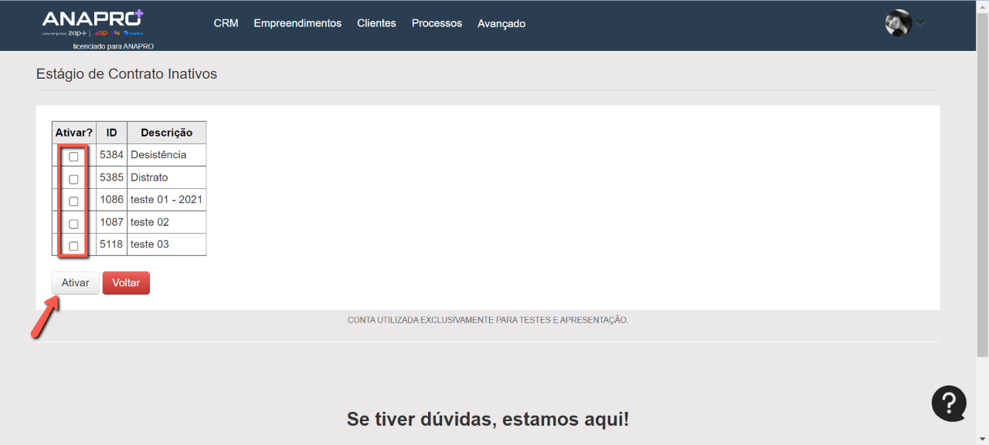989x445 pixels.
Task: Enable the teste 01 - 2021 checkbox
Action: coord(73,201)
